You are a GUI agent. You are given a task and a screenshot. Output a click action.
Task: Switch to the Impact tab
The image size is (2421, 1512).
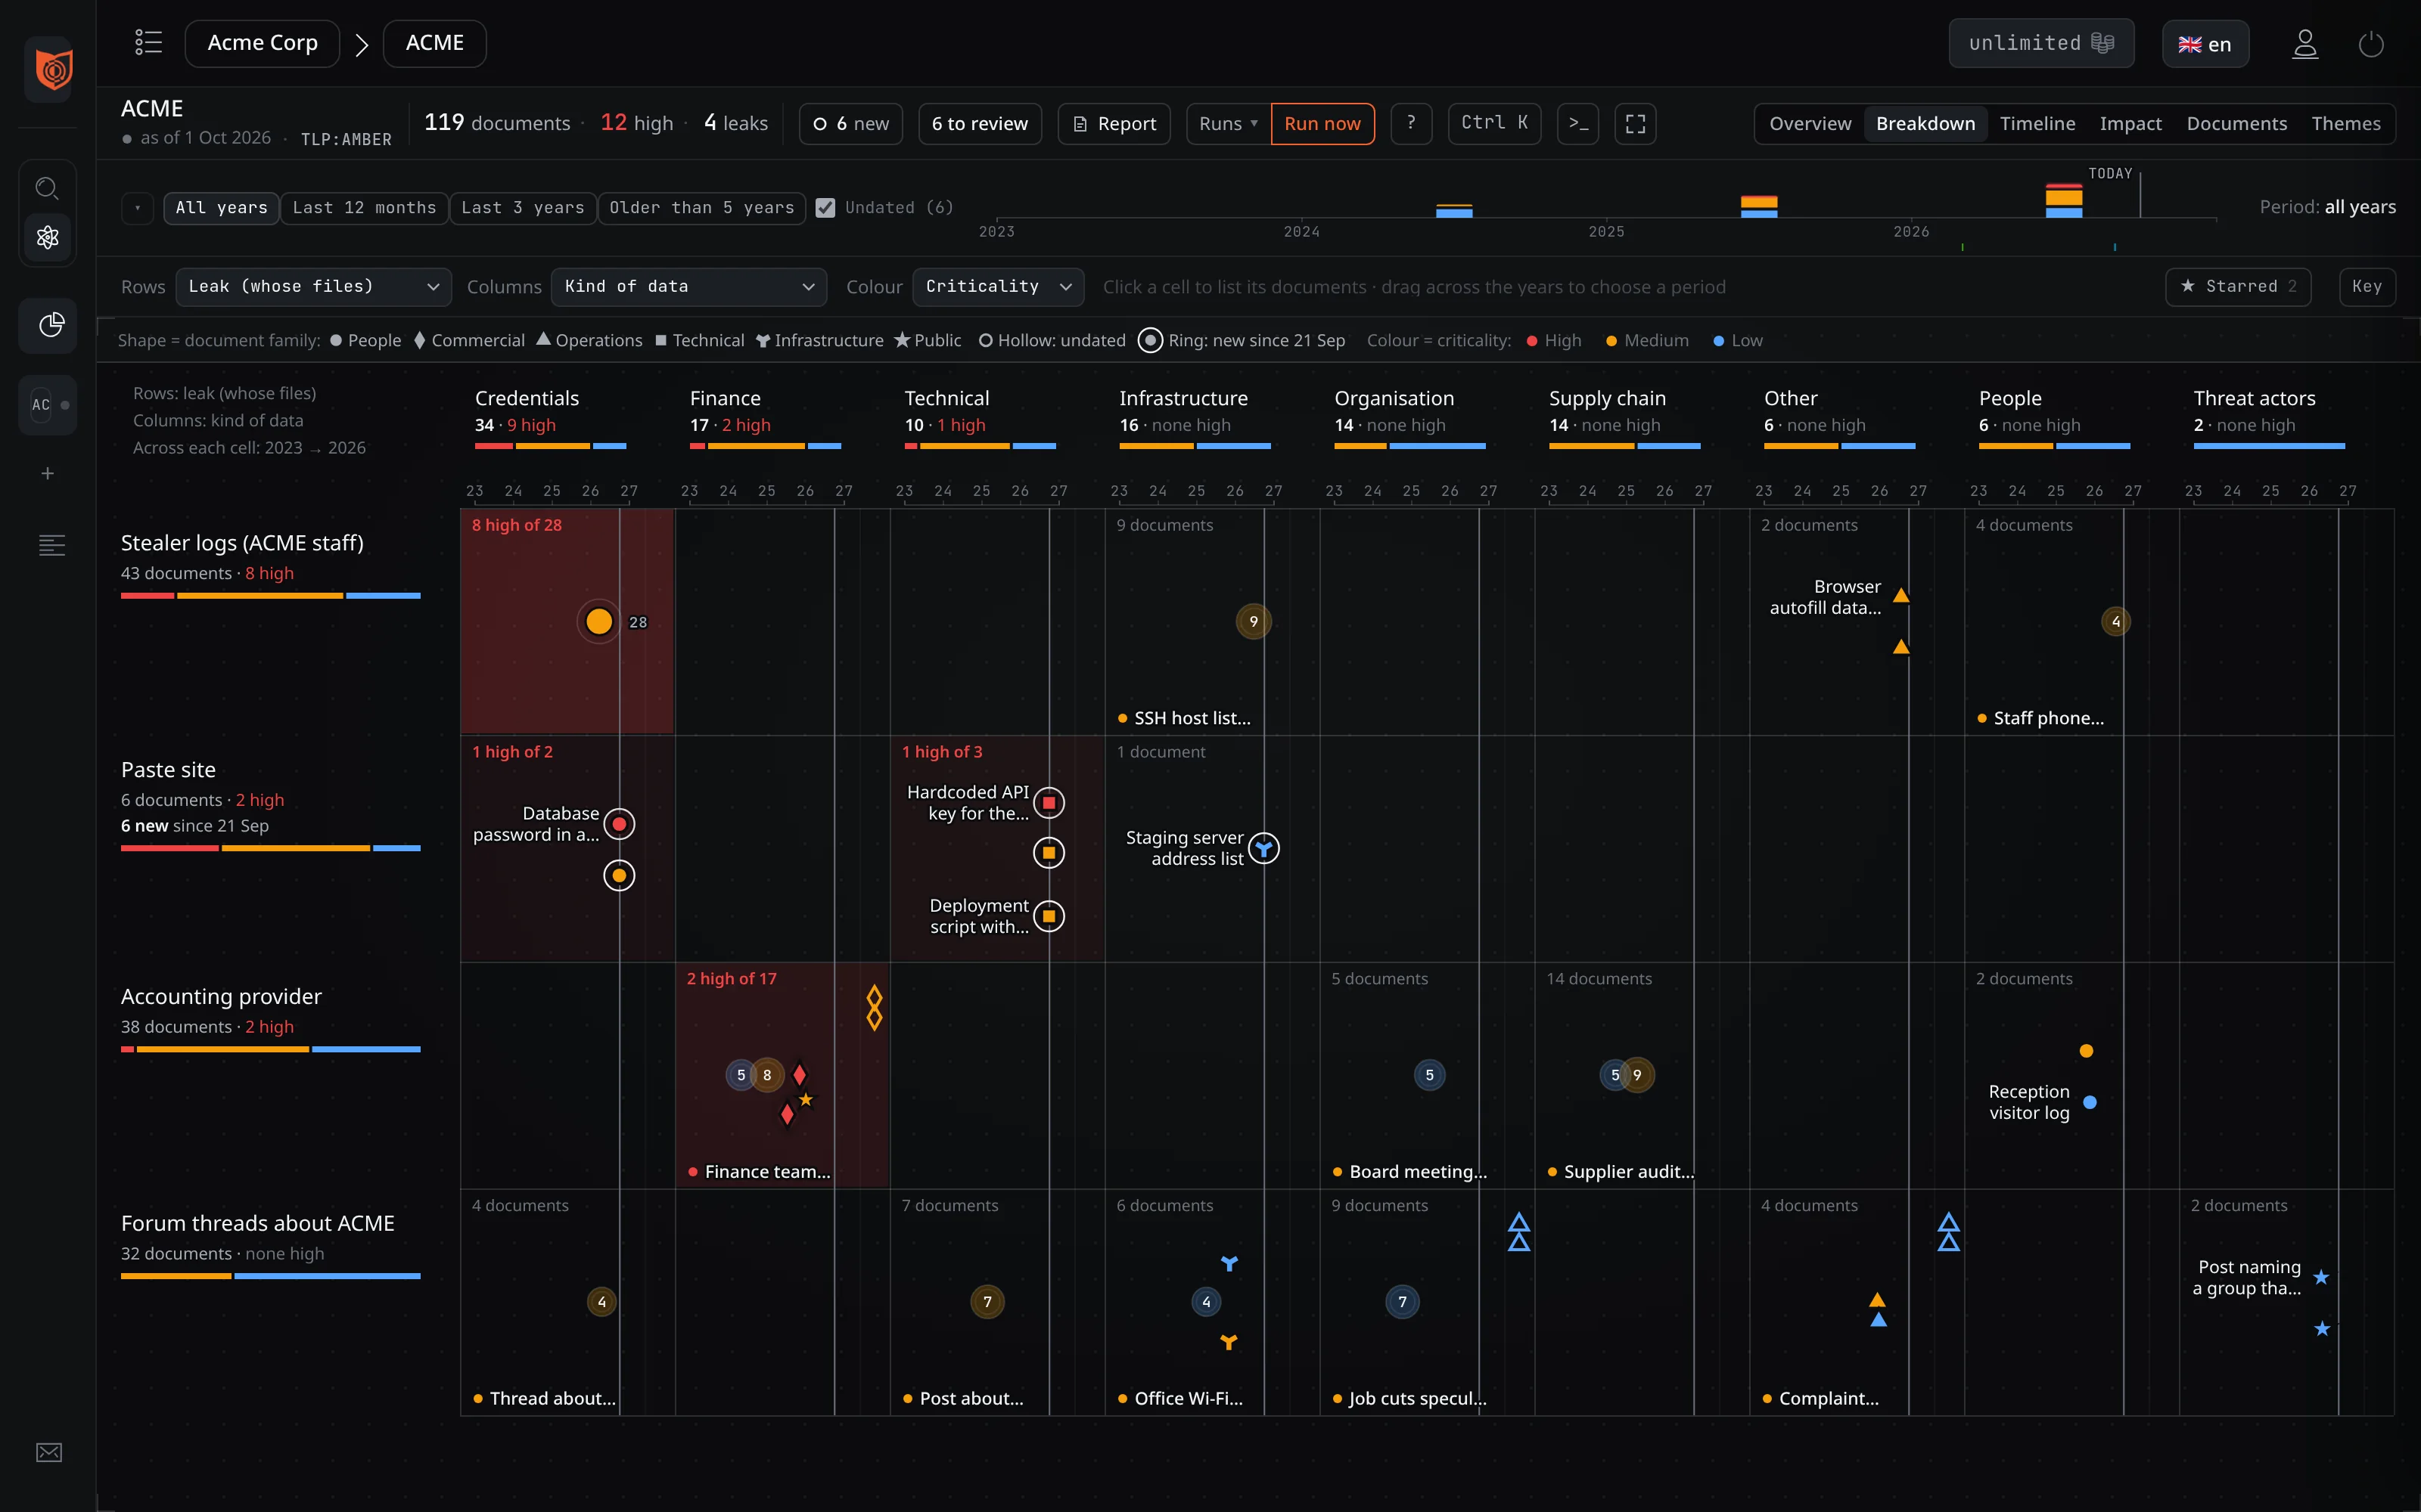point(2130,124)
